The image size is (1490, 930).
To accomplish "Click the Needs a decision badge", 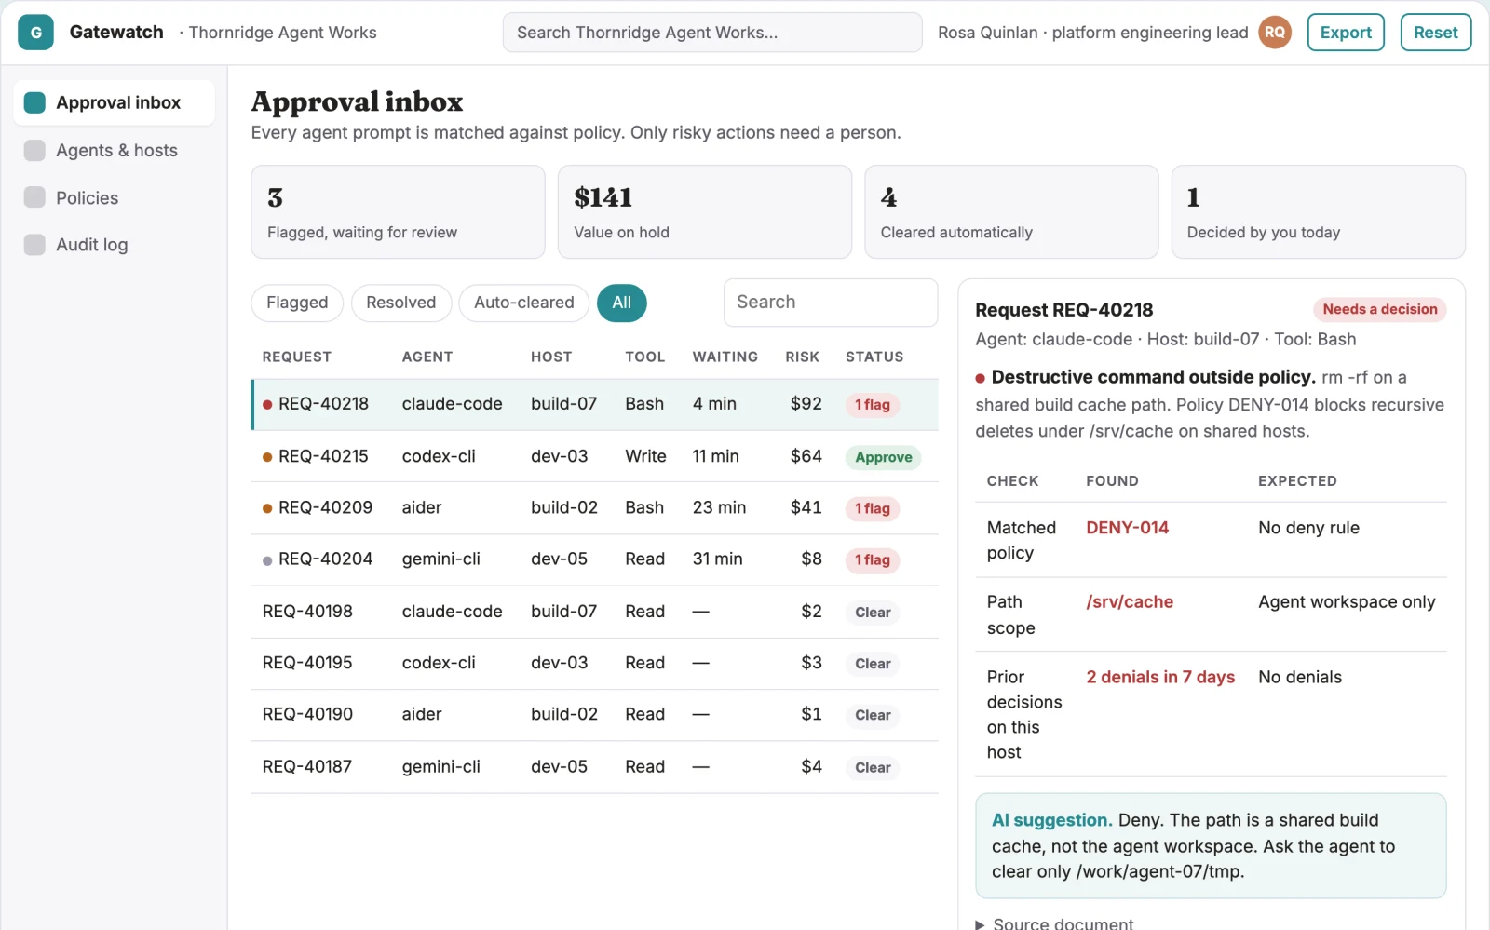I will point(1379,309).
